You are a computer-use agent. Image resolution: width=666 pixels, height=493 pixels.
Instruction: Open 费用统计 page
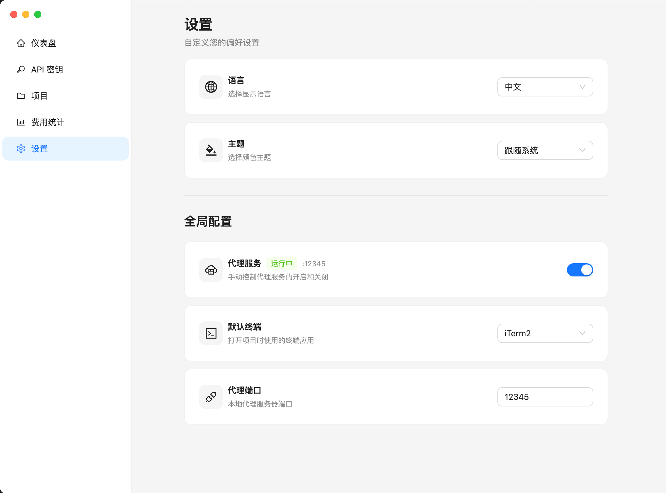[x=66, y=122]
